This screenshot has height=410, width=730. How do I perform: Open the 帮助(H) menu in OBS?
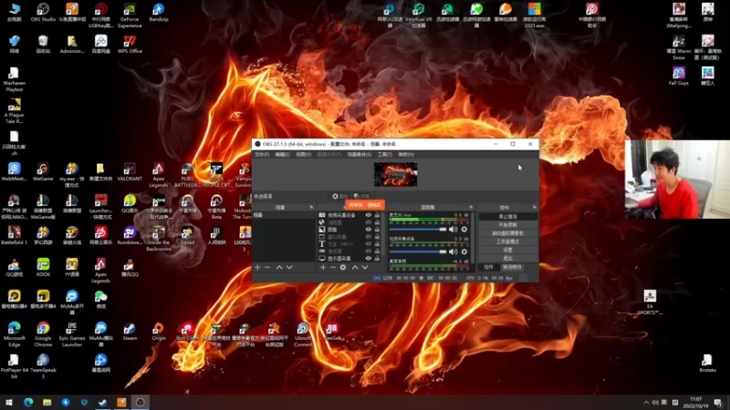point(406,154)
